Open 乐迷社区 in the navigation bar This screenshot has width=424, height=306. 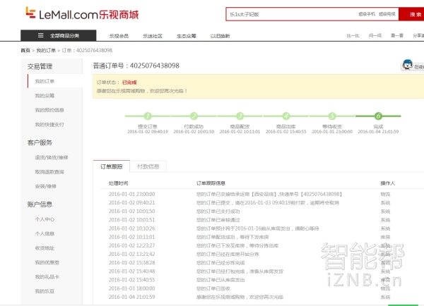click(153, 36)
